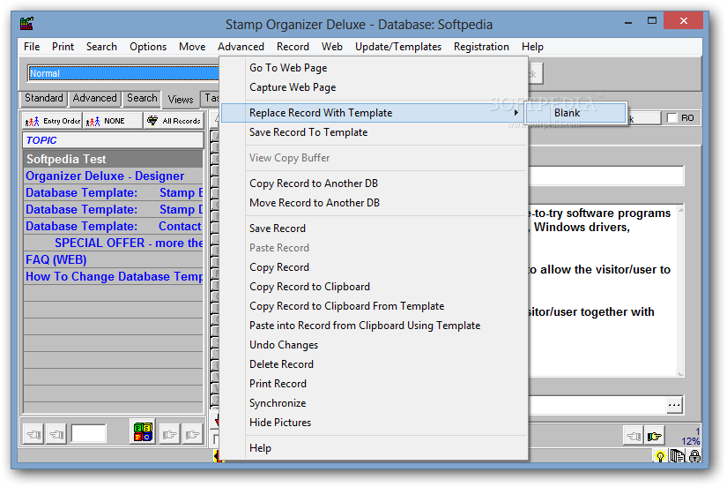Click the ellipsis browse button
Viewport: 727px width, 487px height.
674,405
